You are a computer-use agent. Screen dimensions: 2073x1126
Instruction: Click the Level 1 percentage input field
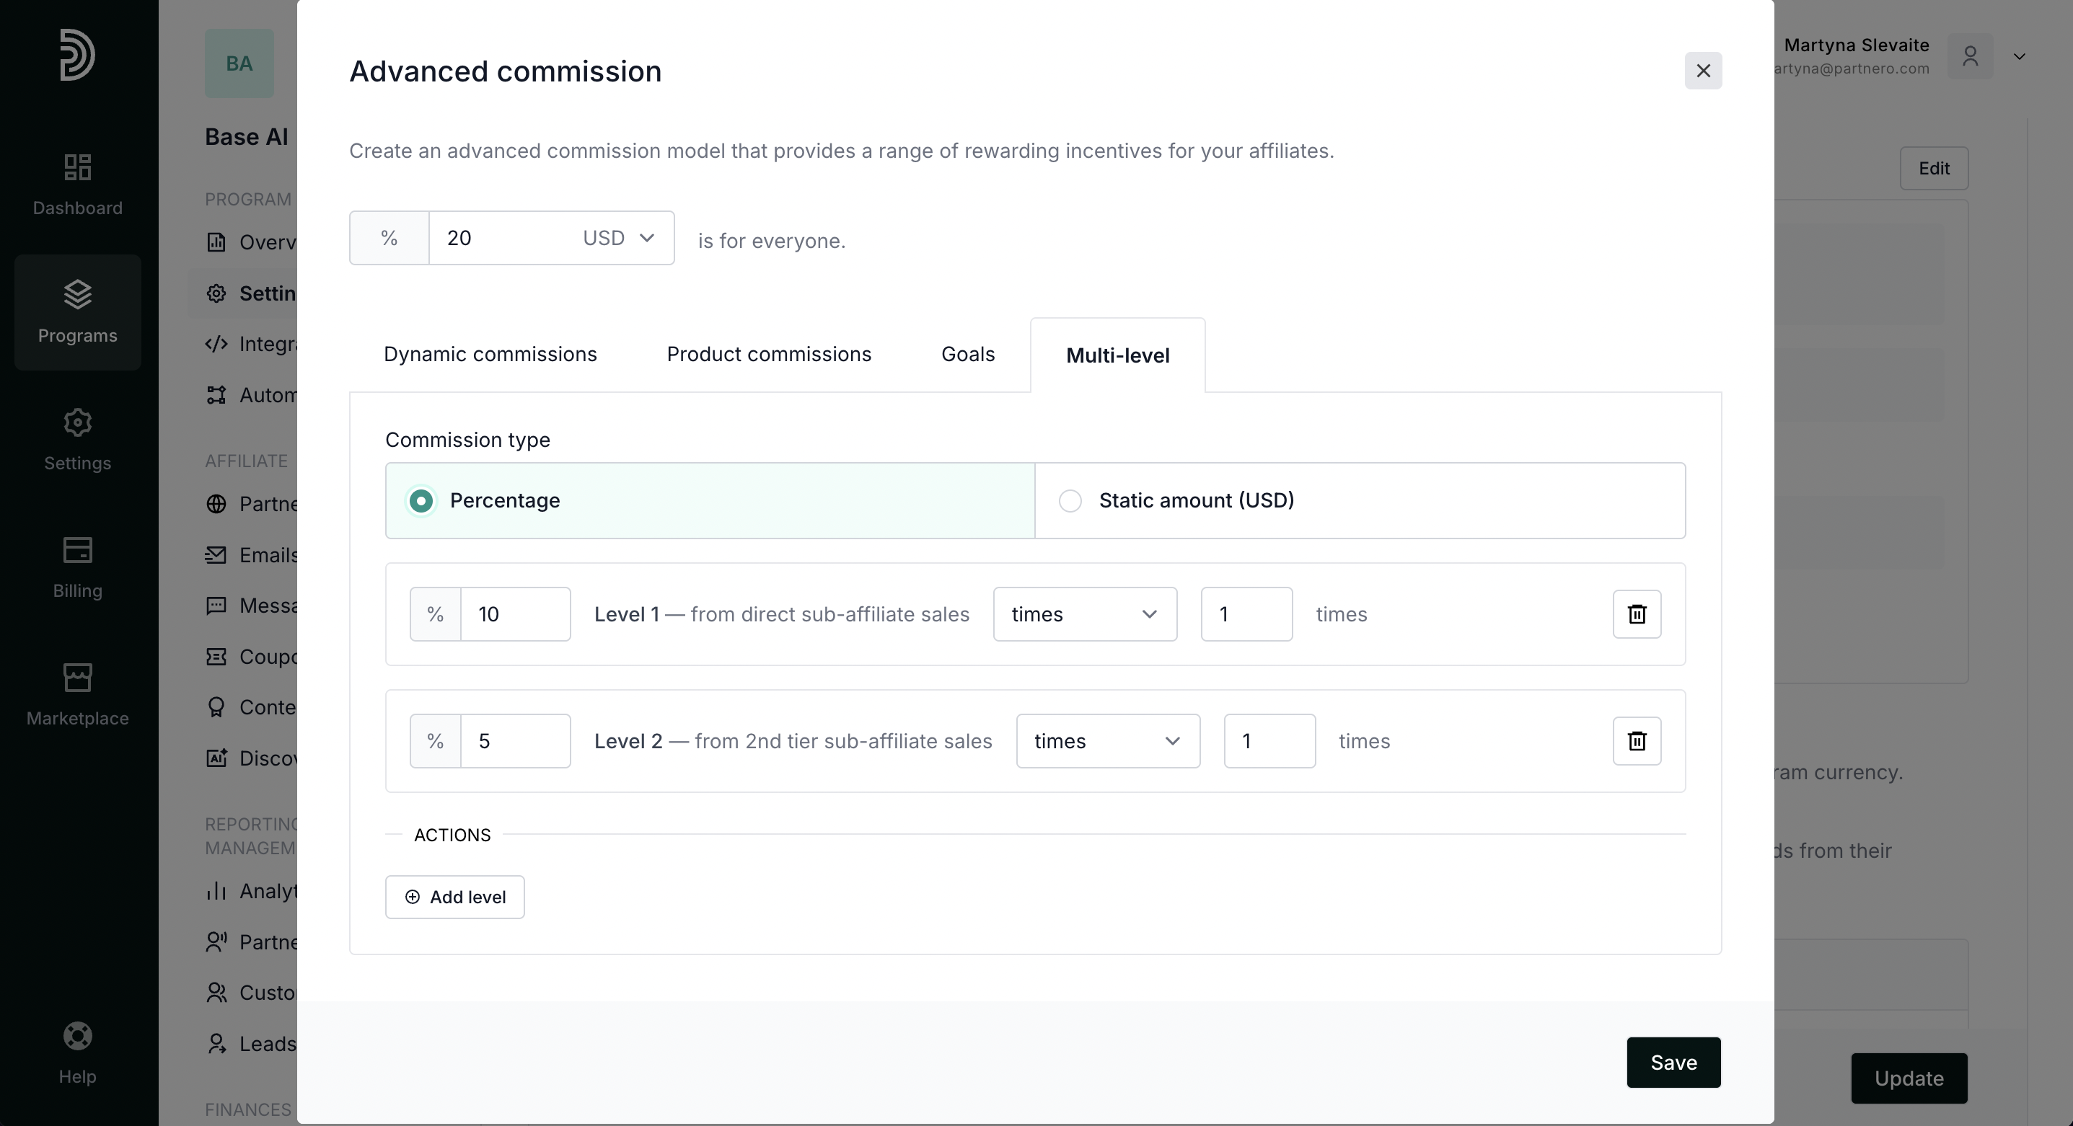click(x=514, y=613)
